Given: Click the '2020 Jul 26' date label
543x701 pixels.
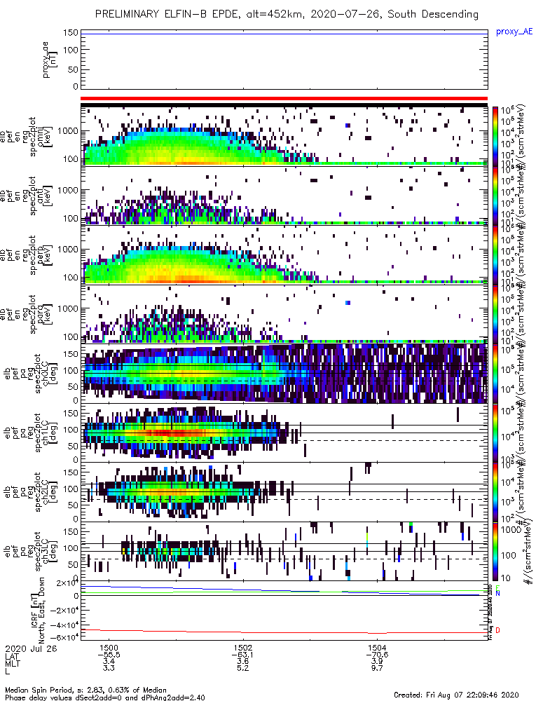Looking at the screenshot, I should point(32,648).
